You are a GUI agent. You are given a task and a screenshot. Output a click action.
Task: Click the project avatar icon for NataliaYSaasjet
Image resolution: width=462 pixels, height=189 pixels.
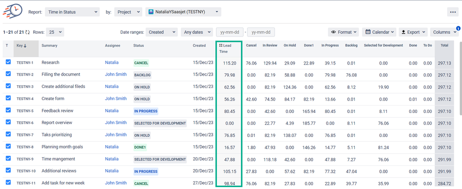pyautogui.click(x=151, y=12)
